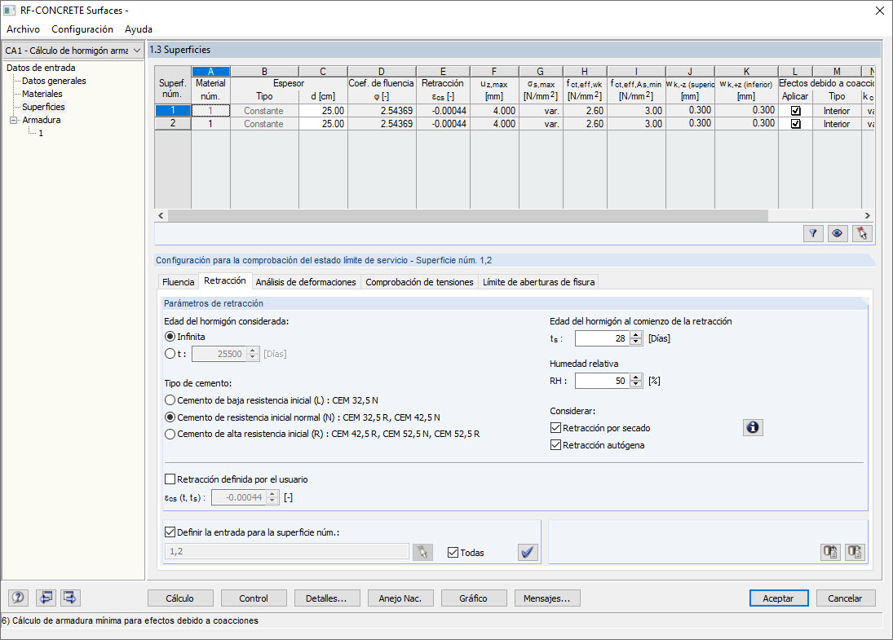Decrease relative humidity RH spinner
The height and width of the screenshot is (640, 893).
(x=636, y=384)
